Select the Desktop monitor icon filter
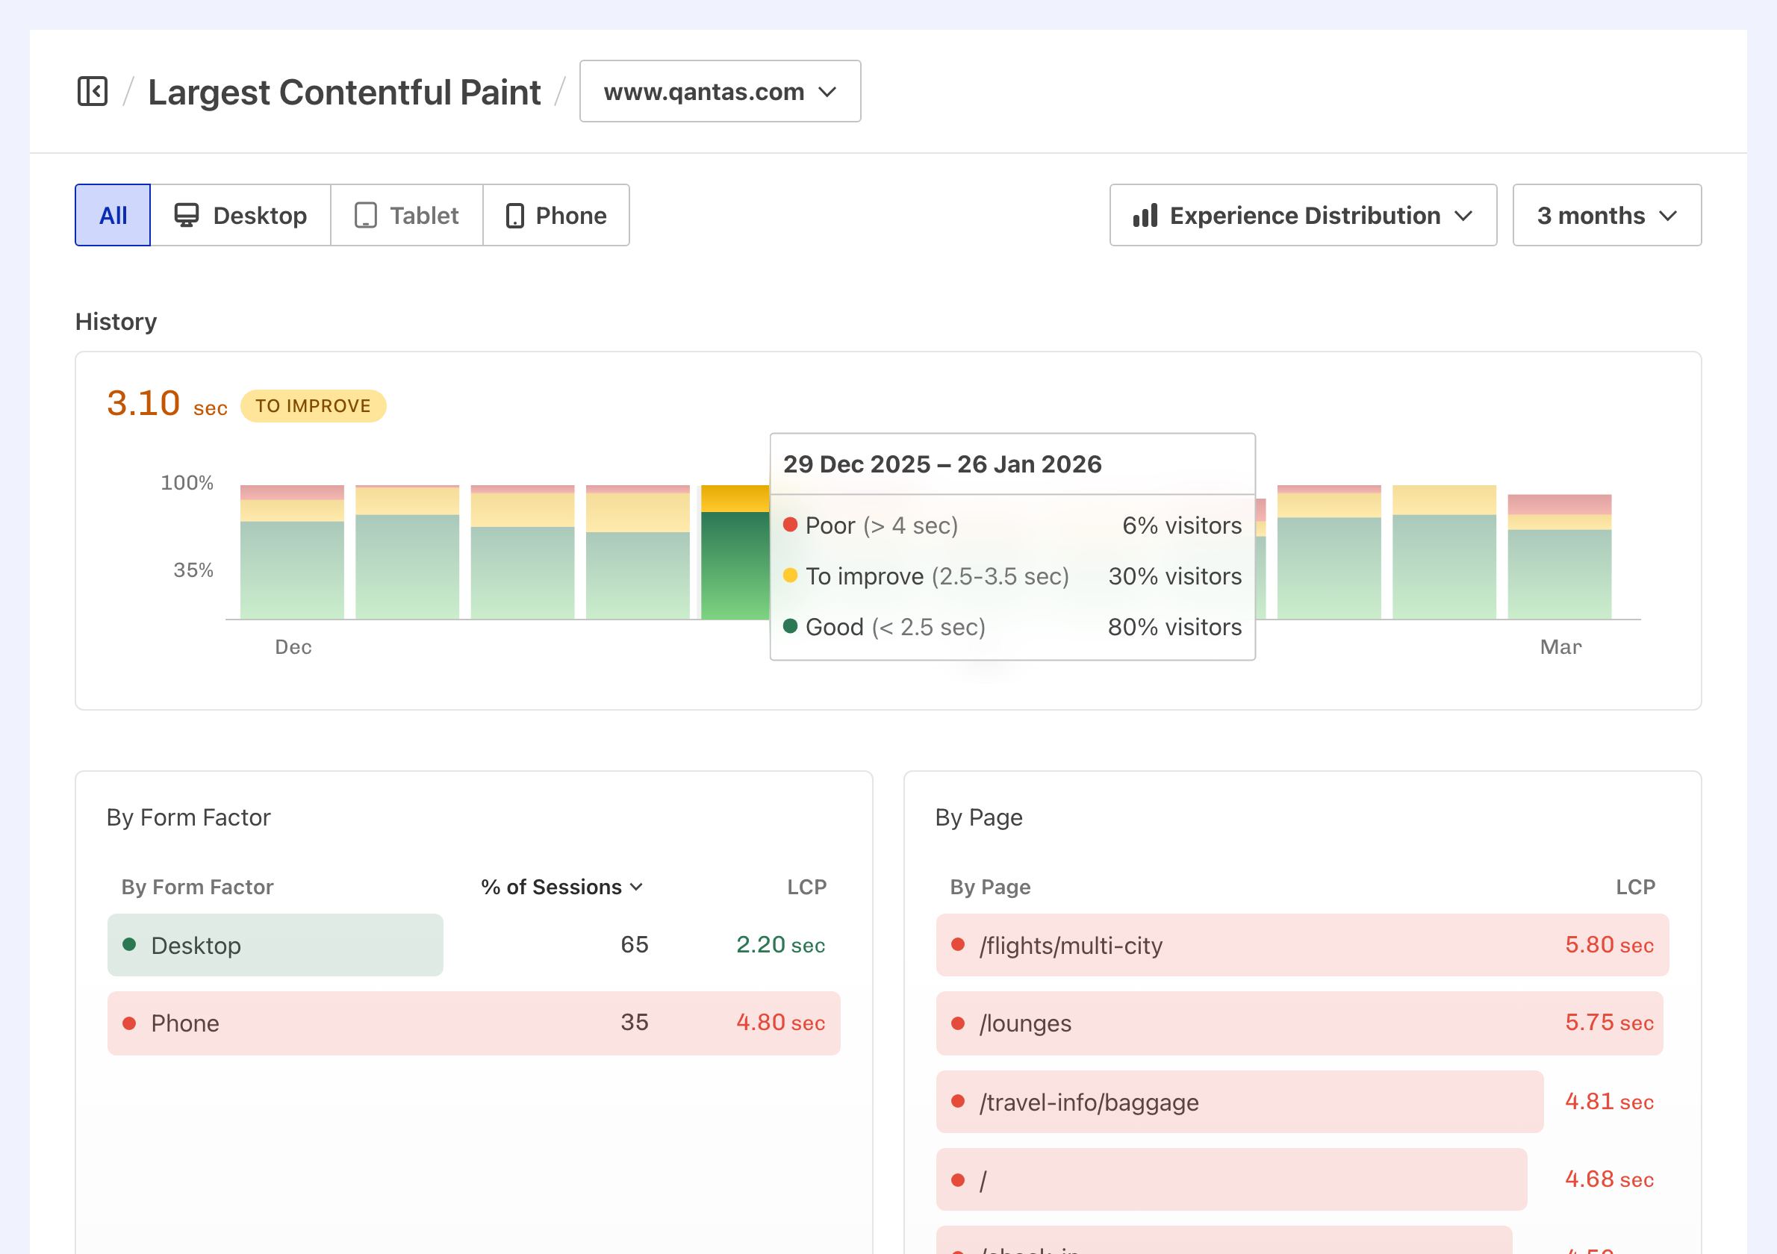 coord(187,215)
